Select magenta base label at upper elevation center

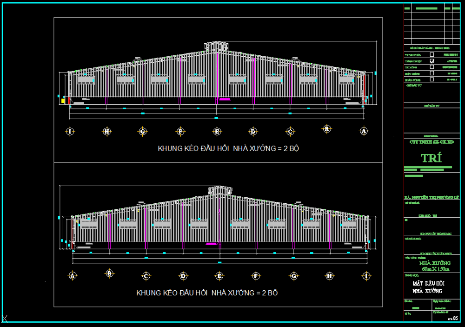225,100
